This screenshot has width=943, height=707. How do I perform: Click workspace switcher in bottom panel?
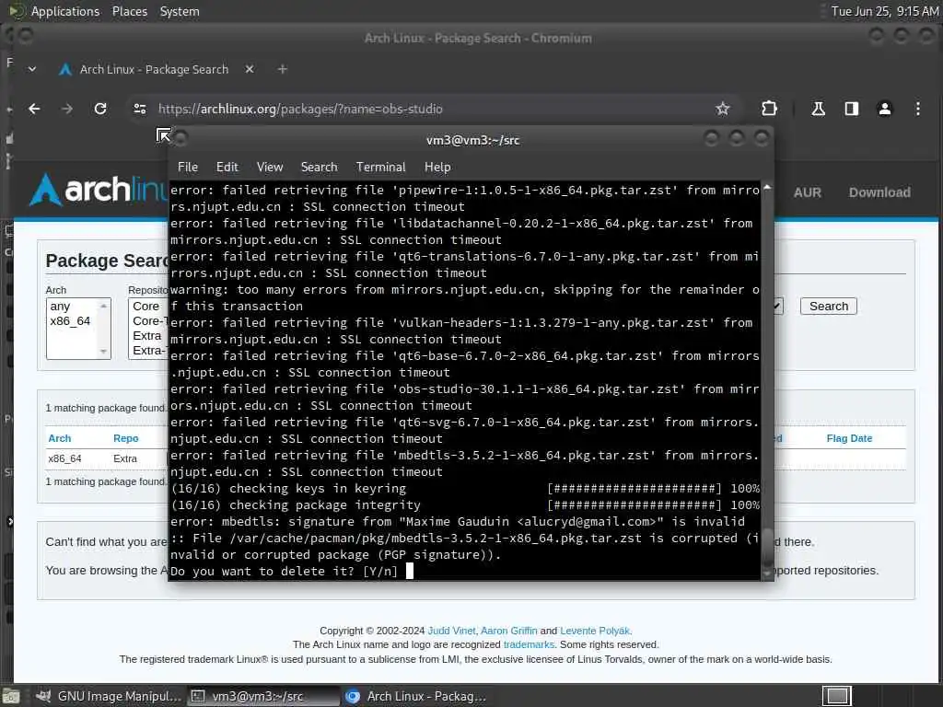click(x=836, y=696)
